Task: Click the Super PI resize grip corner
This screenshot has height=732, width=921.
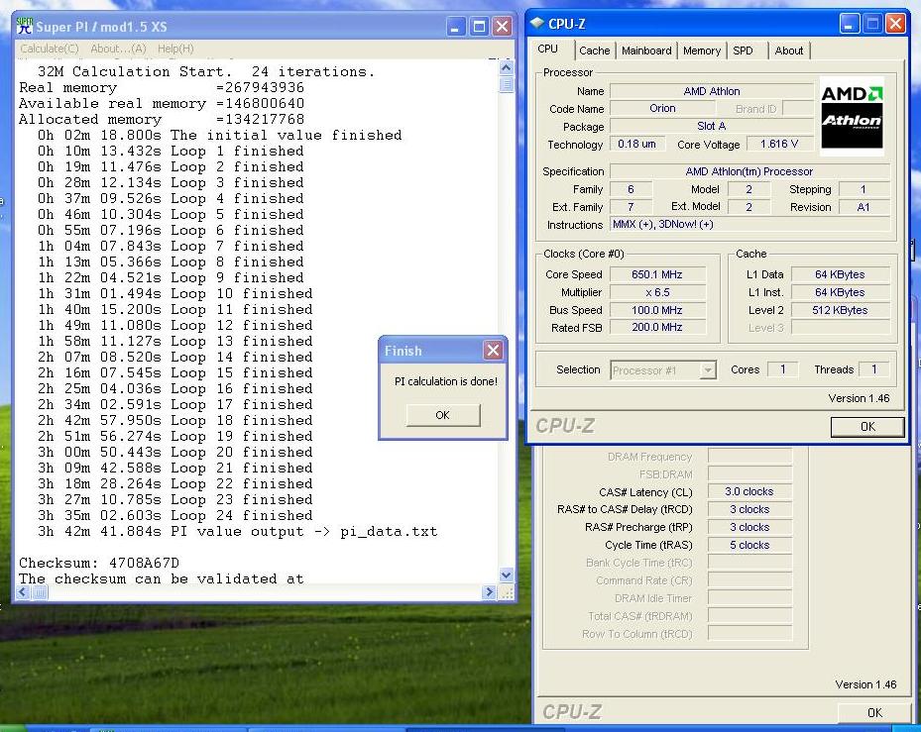Action: coord(507,592)
